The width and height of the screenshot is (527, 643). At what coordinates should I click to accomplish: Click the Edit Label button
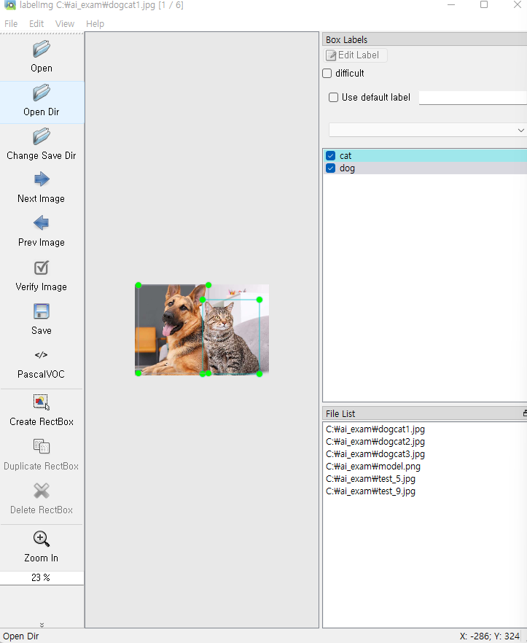click(x=355, y=55)
